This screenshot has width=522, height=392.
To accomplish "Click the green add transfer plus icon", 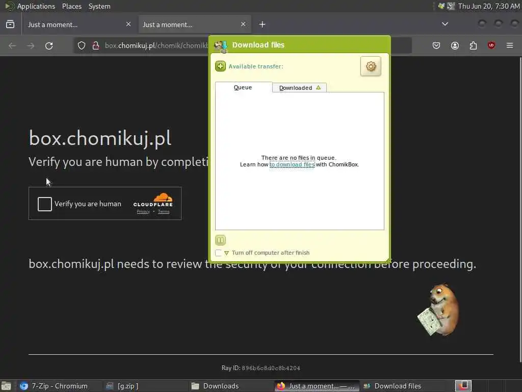I will [220, 66].
